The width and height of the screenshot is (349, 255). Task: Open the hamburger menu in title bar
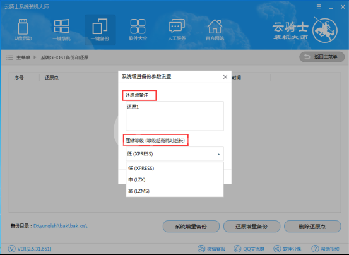coord(319,7)
